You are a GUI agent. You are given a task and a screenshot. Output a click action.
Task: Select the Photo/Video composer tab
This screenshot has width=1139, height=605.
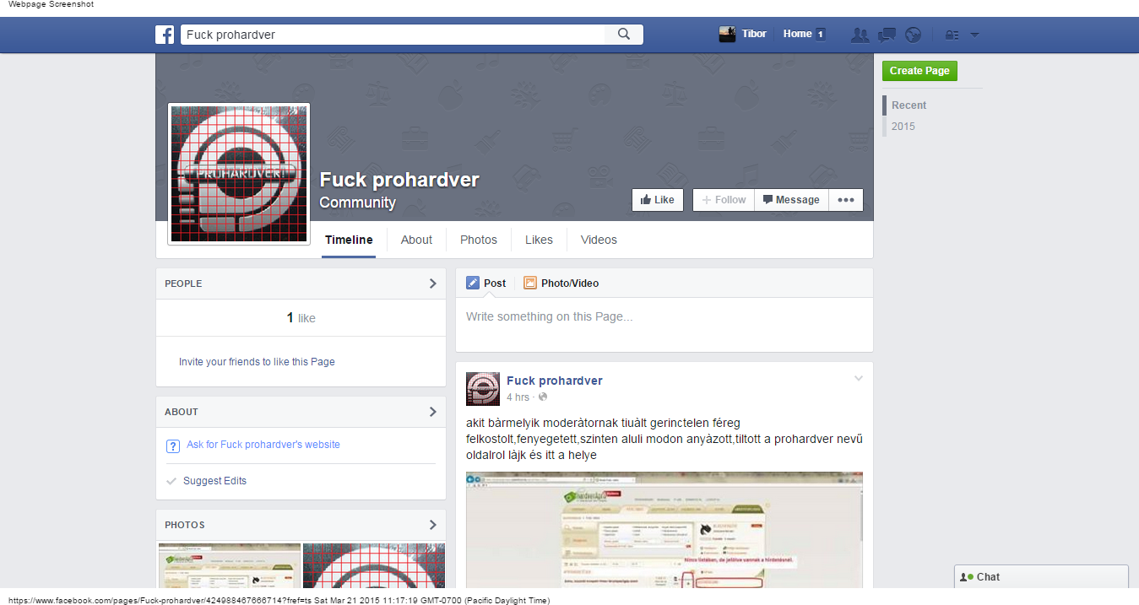(561, 284)
